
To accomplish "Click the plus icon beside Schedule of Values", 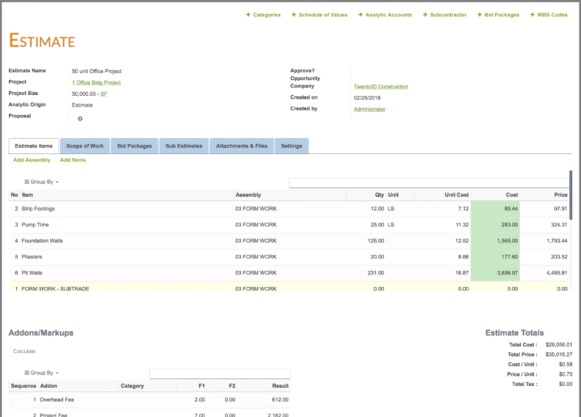I will [294, 15].
